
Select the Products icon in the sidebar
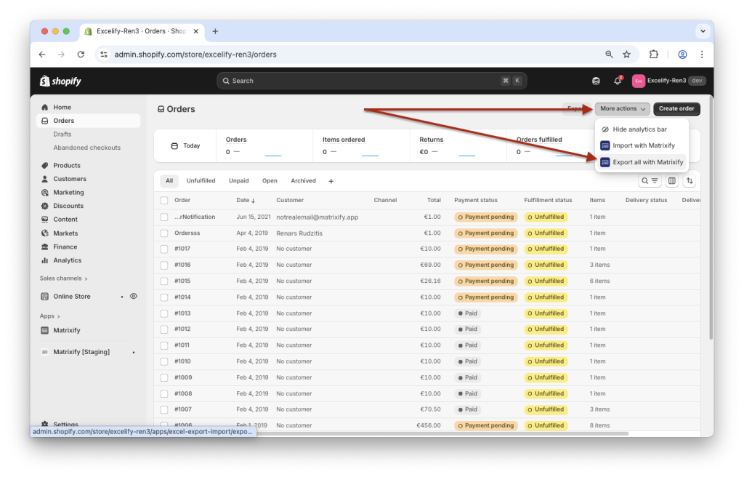pos(44,165)
